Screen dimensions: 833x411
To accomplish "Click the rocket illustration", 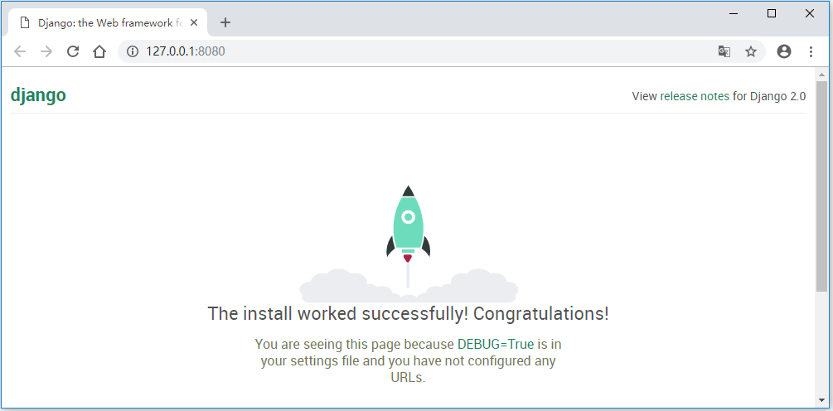I will pos(408,243).
